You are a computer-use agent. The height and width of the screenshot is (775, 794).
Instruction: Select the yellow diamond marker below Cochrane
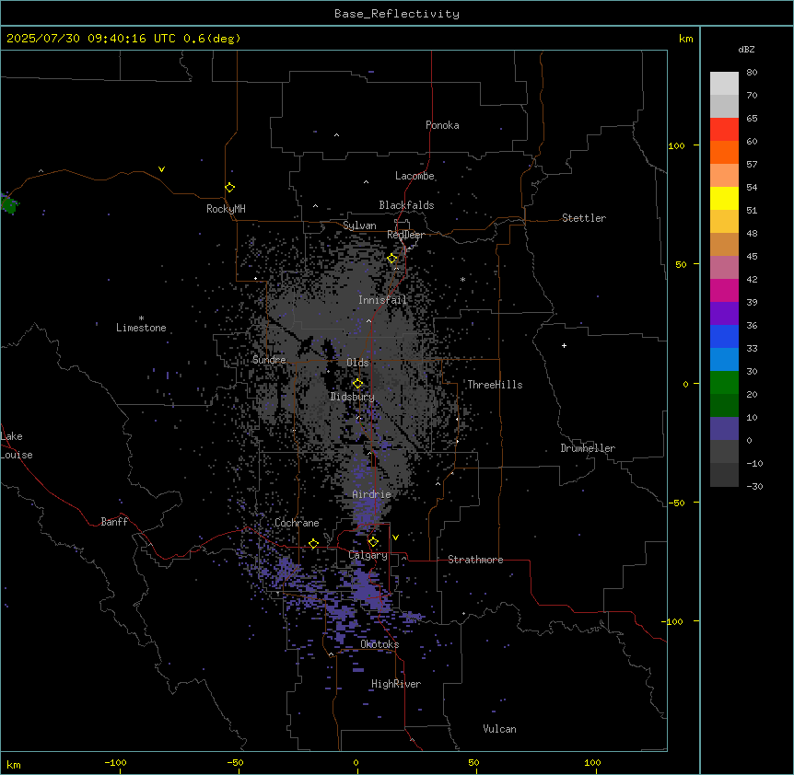point(313,544)
